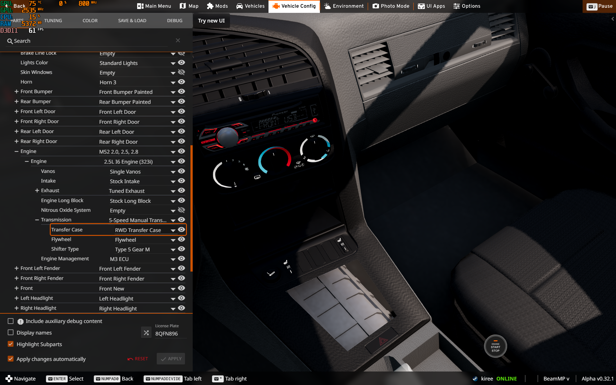This screenshot has width=616, height=385.
Task: Open the Vehicles menu
Action: 250,6
